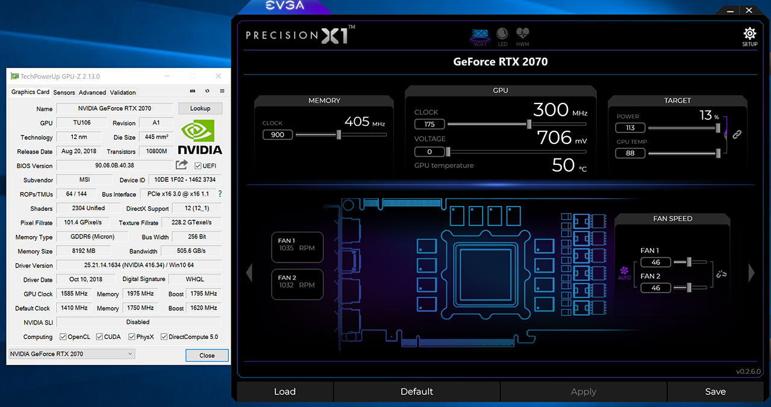Toggle the fan speed link chain icon
Image resolution: width=771 pixels, height=407 pixels.
tap(722, 275)
